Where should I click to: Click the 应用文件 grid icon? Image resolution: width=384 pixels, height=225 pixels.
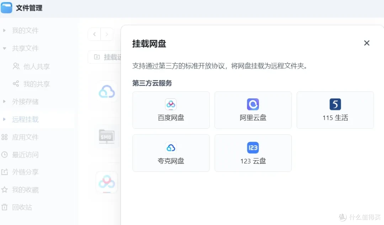pos(4,137)
